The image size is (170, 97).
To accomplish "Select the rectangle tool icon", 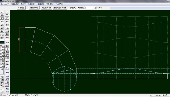I will click(7, 15).
